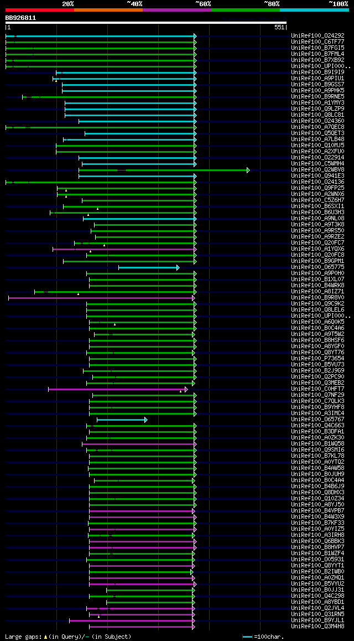Open hit UniRef100_B9R8V0
Screen dimensions: 354x641
point(317,298)
